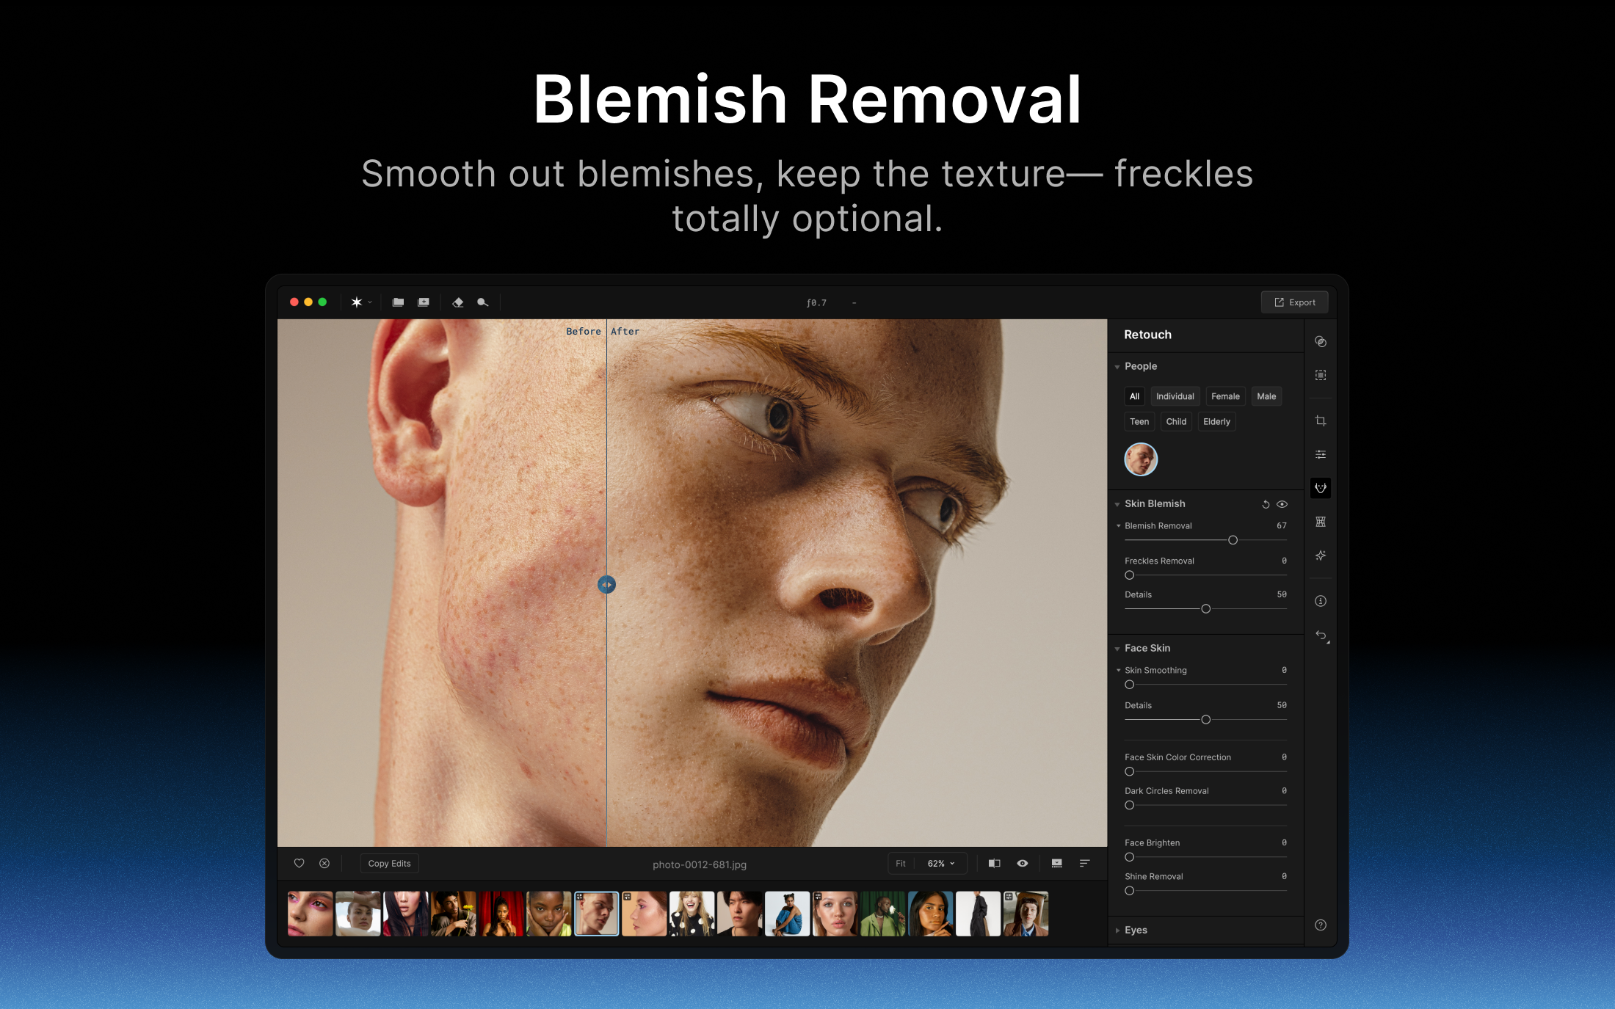The height and width of the screenshot is (1009, 1615).
Task: Reset Skin Blemish settings with reset arrow
Action: [x=1266, y=504]
